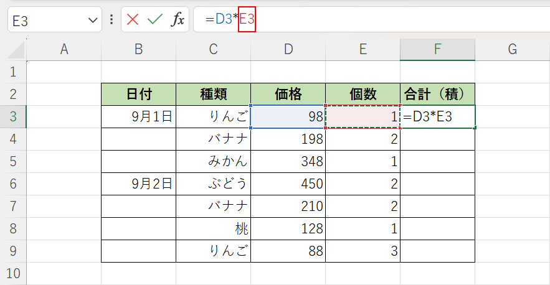Click cell D5 containing 348
The image size is (550, 285).
pyautogui.click(x=288, y=161)
